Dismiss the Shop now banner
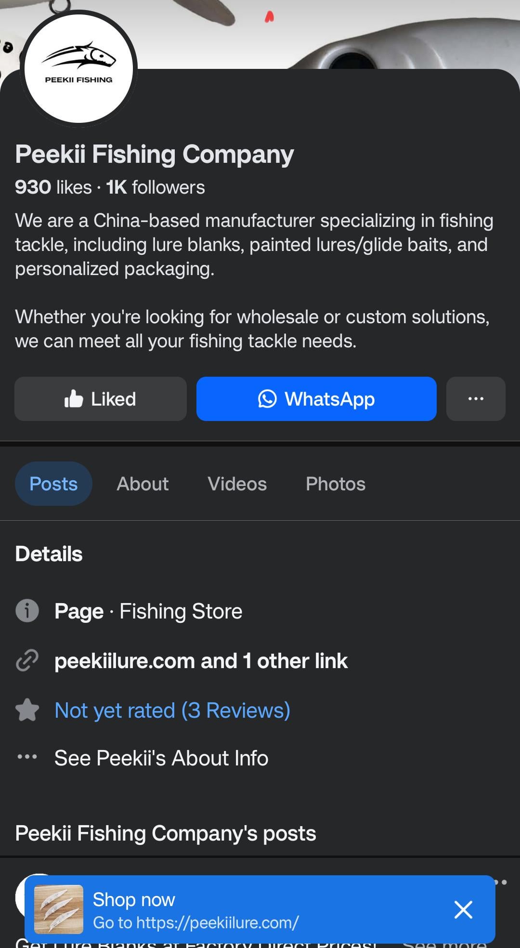 [463, 909]
